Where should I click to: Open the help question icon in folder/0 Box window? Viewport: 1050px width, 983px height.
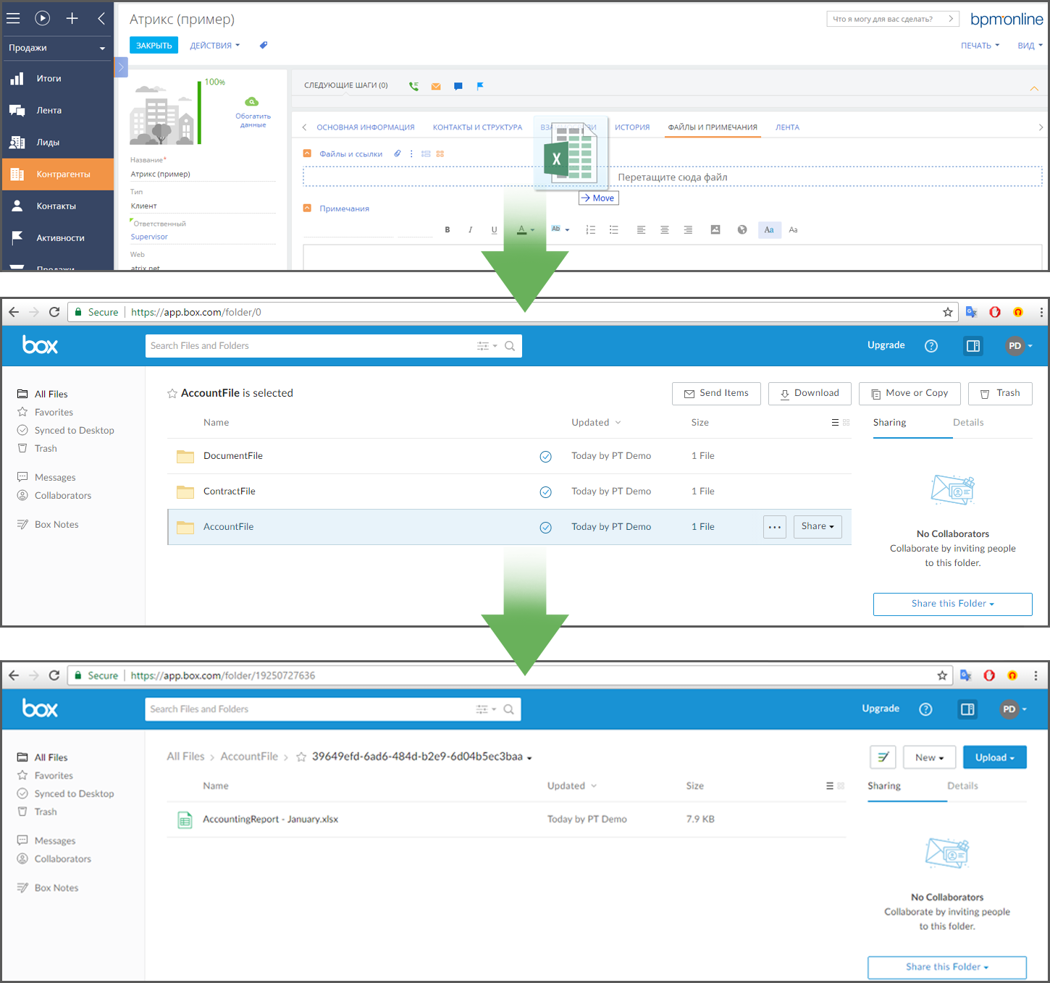[931, 346]
